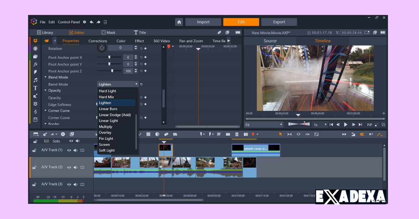Viewport: 419px width, 219px height.
Task: Click the trash delete icon in the timeline toolbar
Action: tap(237, 134)
